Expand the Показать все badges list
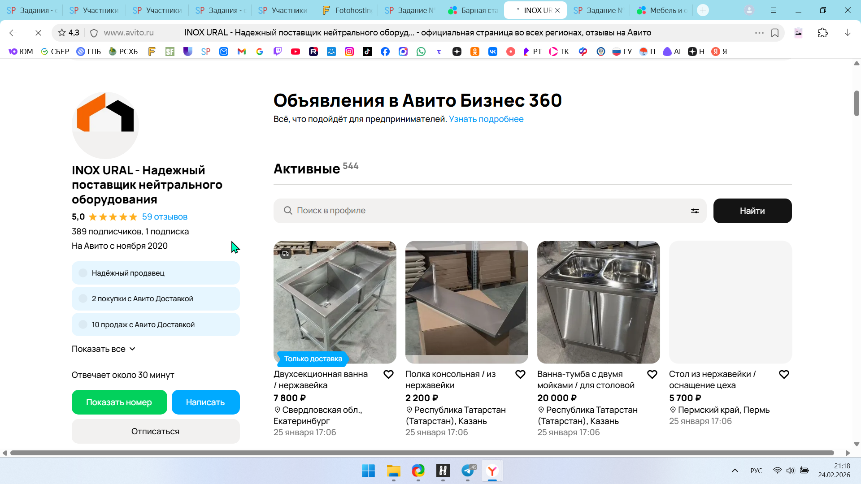861x484 pixels. pyautogui.click(x=104, y=349)
